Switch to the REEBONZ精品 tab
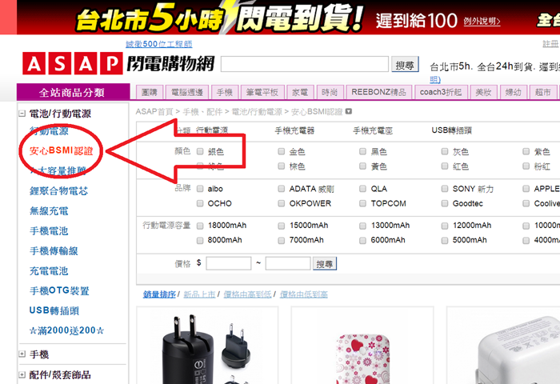This screenshot has height=384, width=560. click(381, 92)
